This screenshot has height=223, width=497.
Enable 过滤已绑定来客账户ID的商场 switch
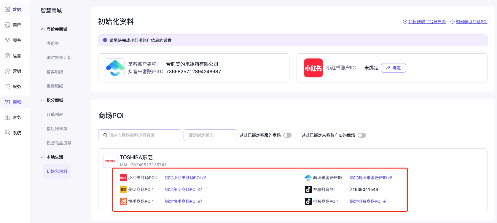pos(361,135)
